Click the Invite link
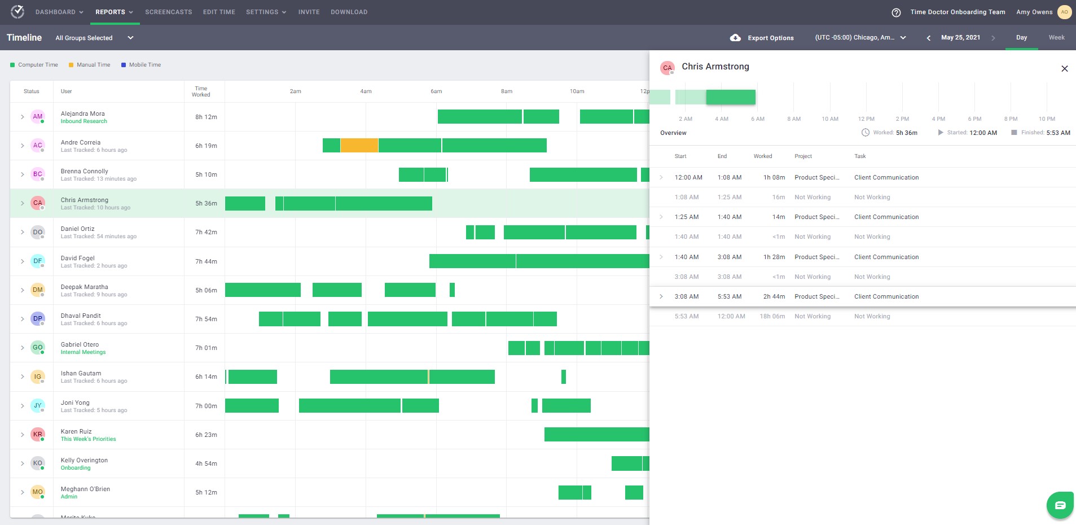 309,12
